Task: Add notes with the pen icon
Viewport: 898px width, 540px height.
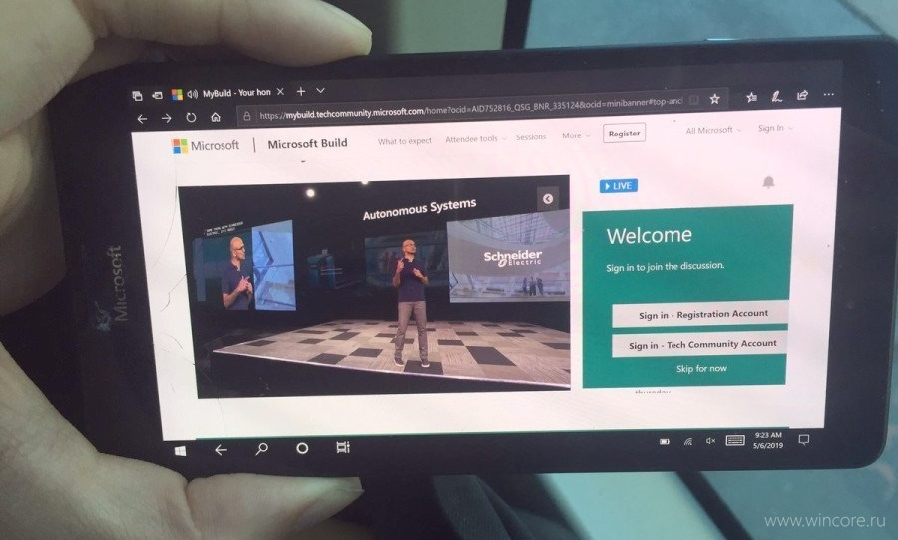Action: tap(776, 96)
